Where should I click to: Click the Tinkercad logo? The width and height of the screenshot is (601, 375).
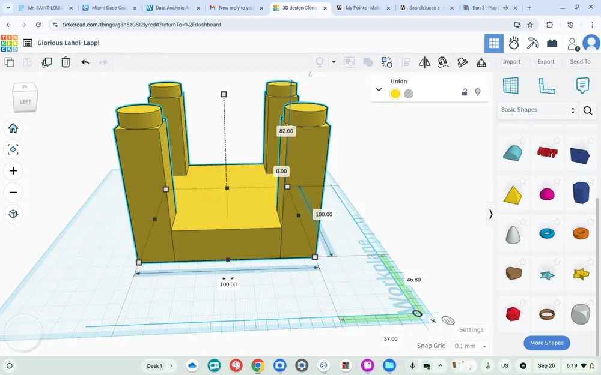(x=9, y=43)
